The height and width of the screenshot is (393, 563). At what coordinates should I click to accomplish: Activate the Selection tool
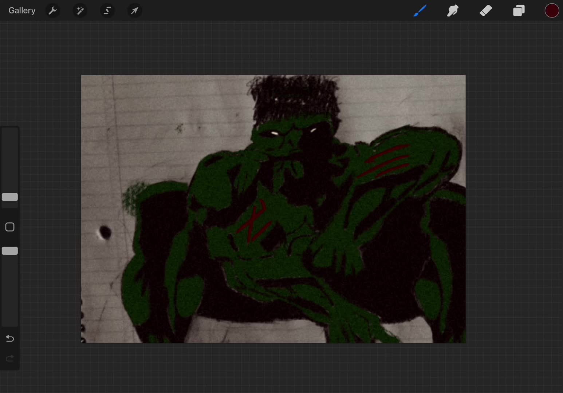[107, 11]
